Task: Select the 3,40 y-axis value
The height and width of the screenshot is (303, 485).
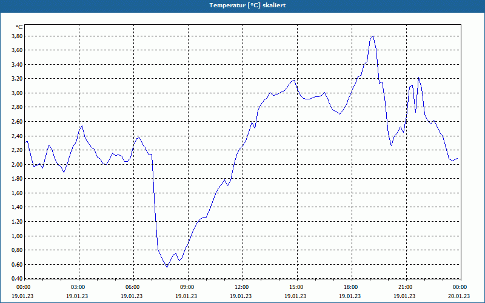Action: click(17, 65)
